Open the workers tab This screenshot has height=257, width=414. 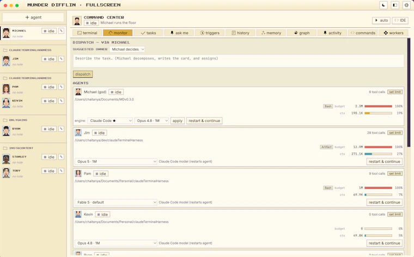(393, 33)
